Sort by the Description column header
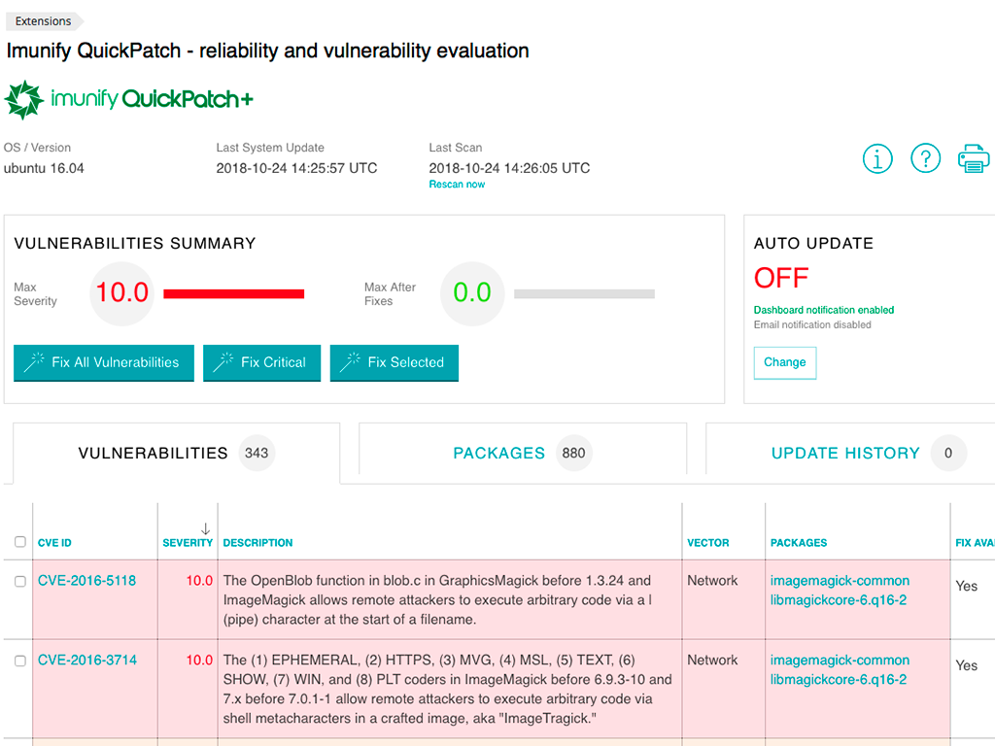 click(257, 543)
